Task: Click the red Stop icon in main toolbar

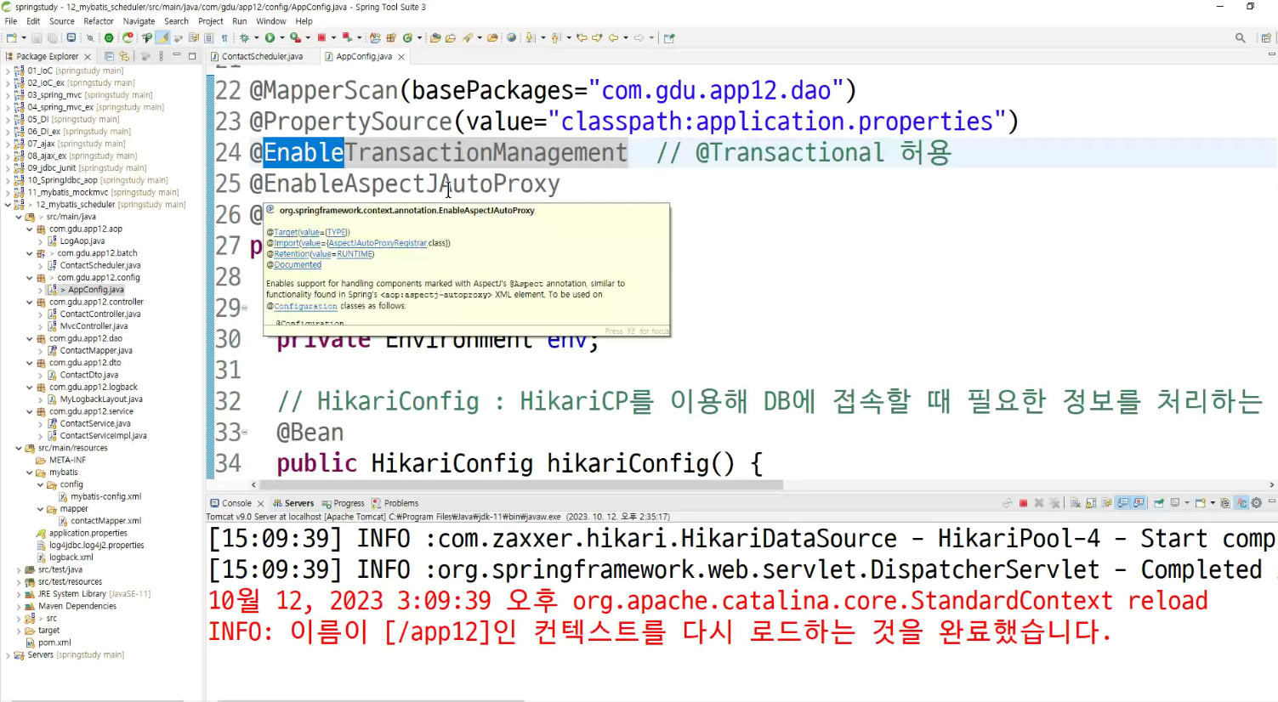Action: tap(321, 37)
